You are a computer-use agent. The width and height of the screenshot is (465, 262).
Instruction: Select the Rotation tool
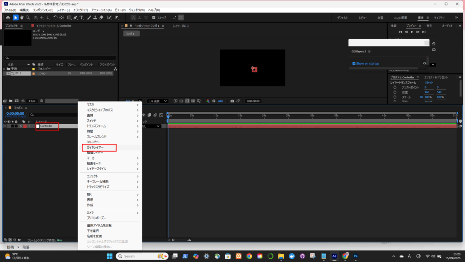point(55,17)
